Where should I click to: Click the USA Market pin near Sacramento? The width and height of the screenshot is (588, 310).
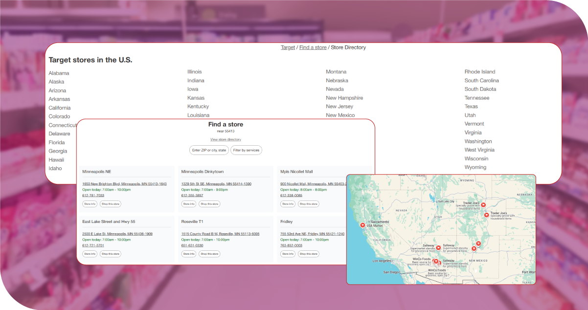pos(362,225)
